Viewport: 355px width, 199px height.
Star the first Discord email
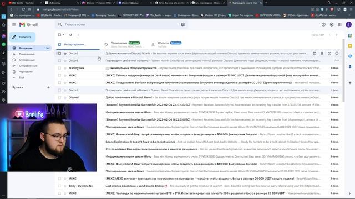pyautogui.click(x=65, y=53)
